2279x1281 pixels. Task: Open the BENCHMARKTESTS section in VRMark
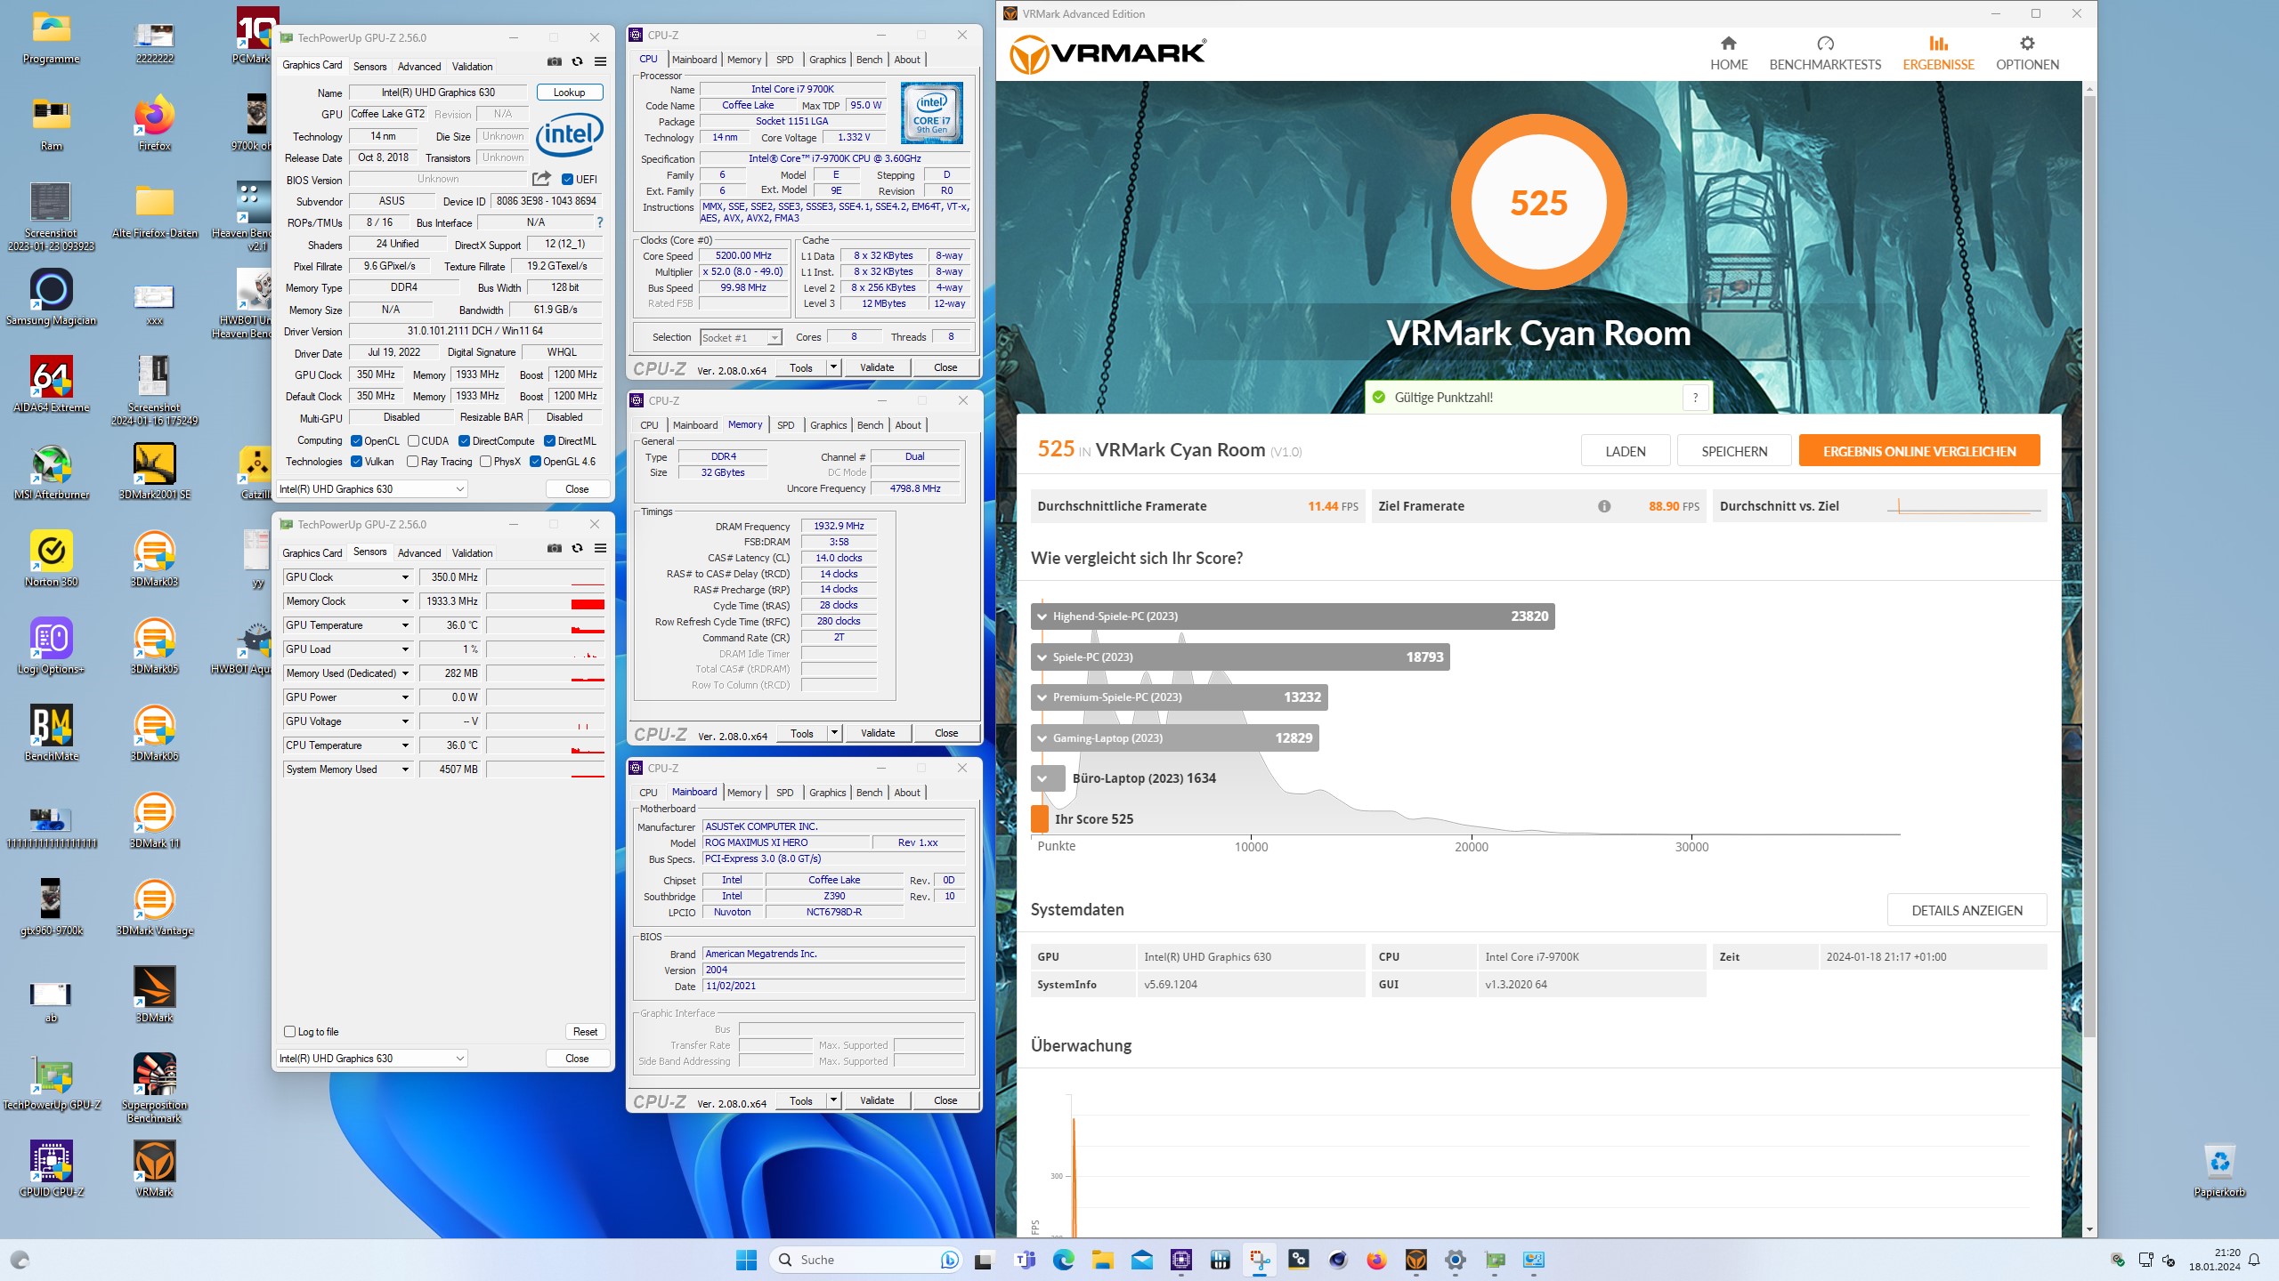point(1825,53)
